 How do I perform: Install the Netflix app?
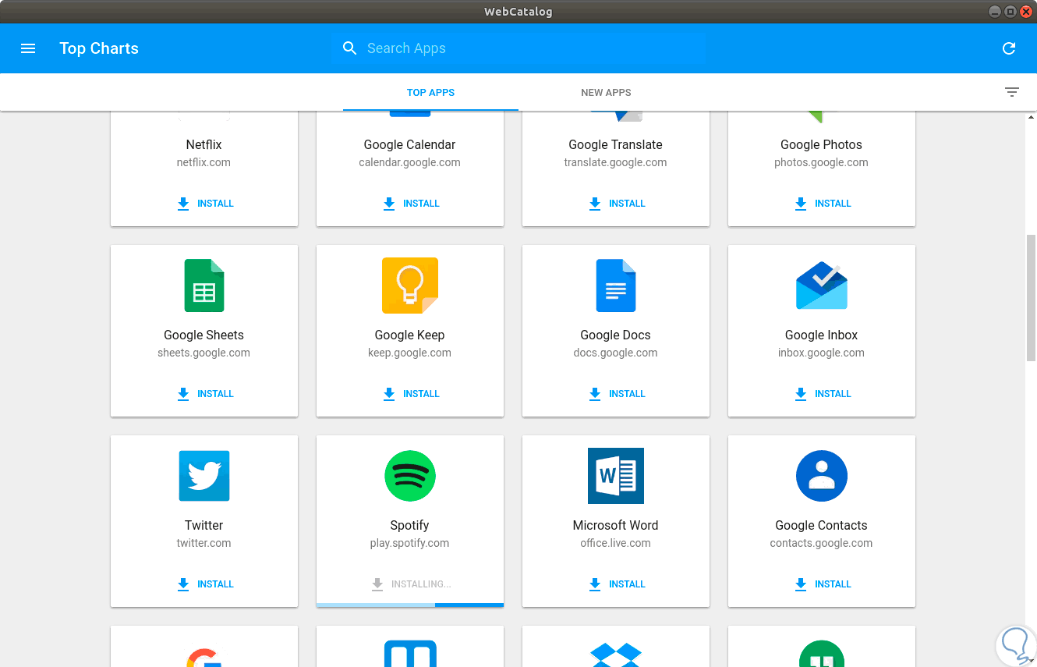[x=204, y=204]
